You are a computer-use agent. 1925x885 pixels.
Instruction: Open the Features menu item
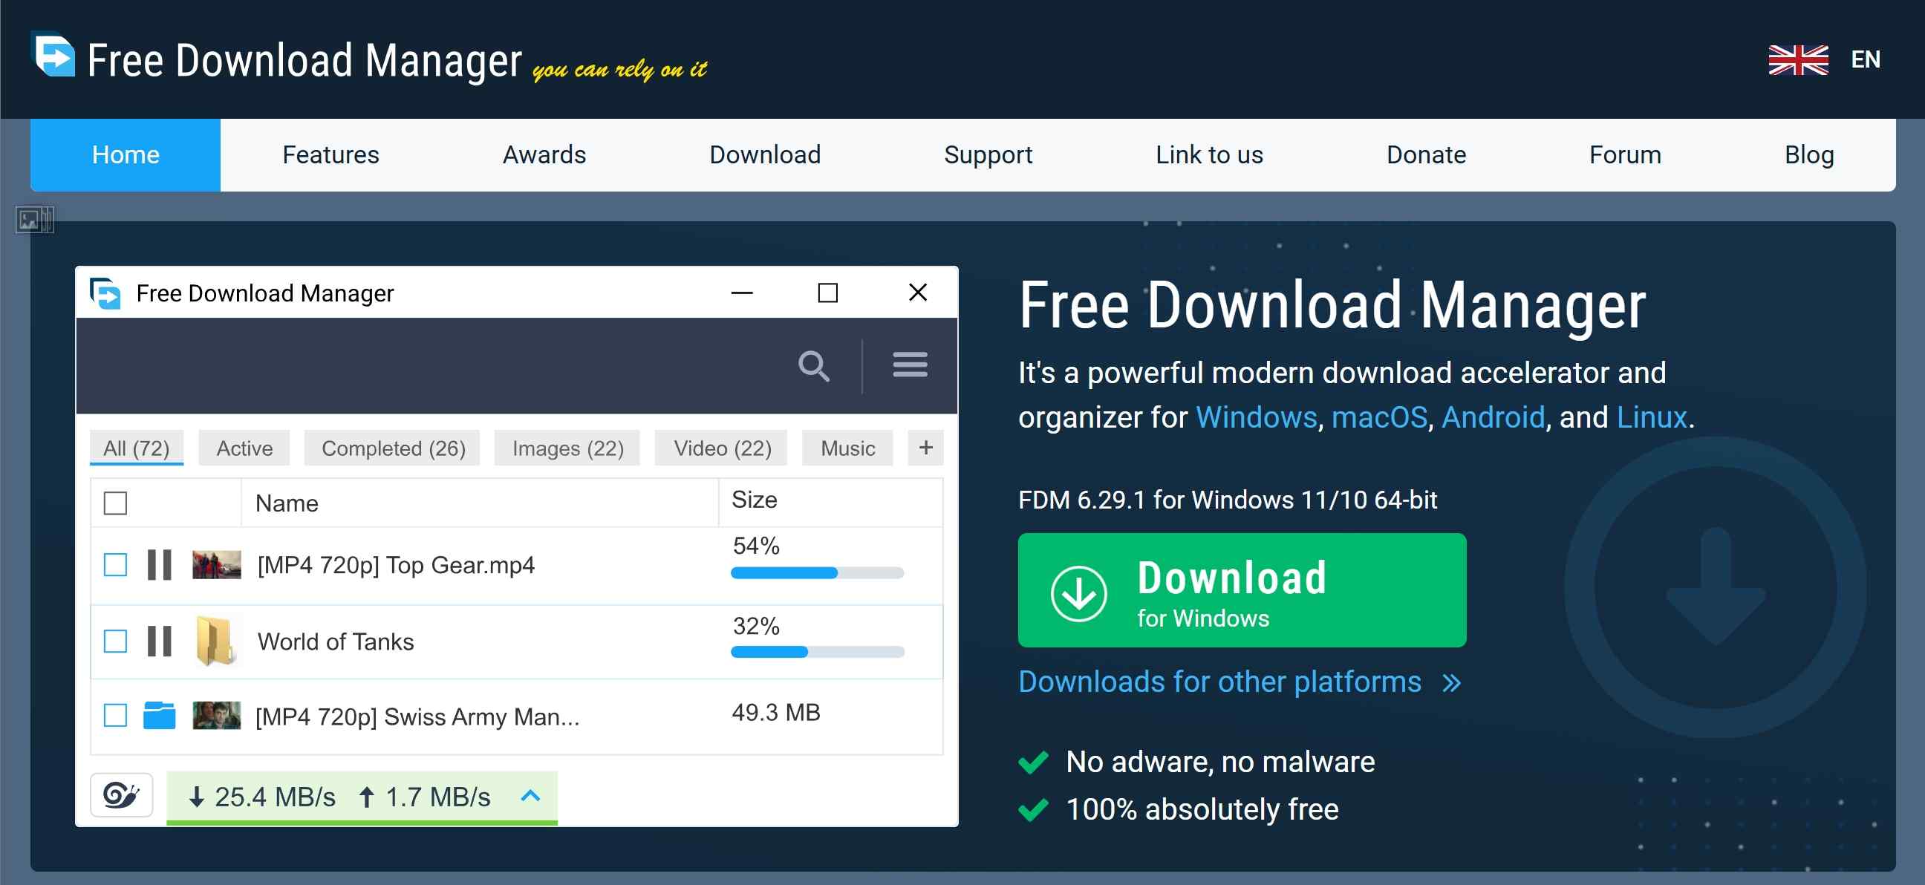331,154
